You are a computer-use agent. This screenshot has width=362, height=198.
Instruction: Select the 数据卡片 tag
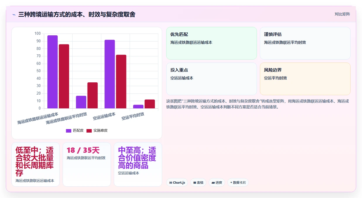(238, 183)
